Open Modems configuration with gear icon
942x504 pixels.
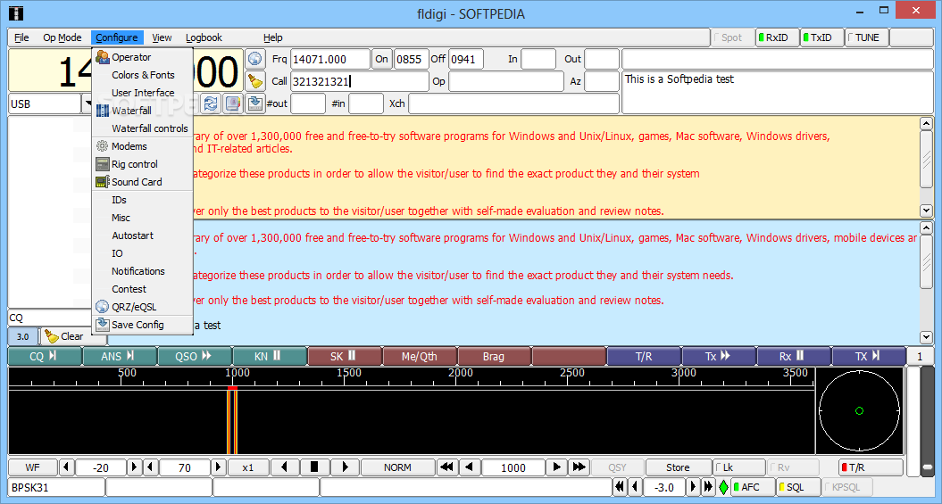(x=142, y=146)
